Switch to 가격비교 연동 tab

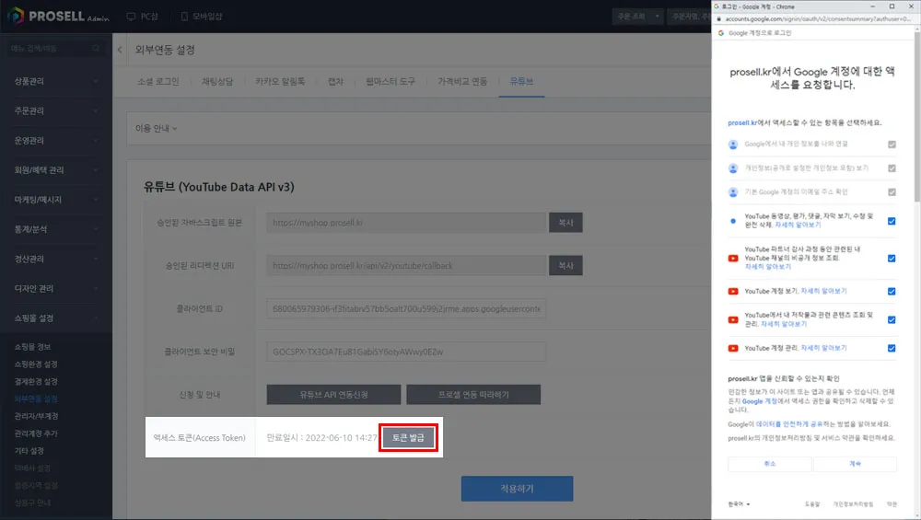(462, 82)
